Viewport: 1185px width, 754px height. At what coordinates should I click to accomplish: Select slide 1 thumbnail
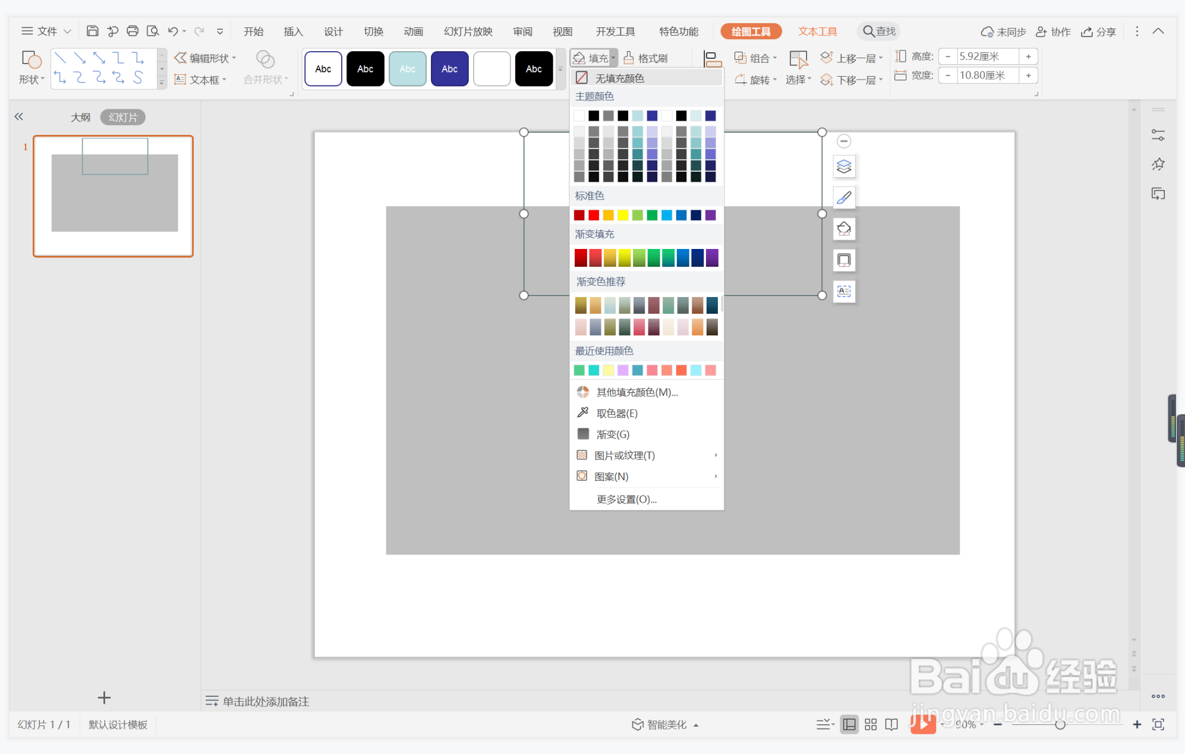(114, 196)
